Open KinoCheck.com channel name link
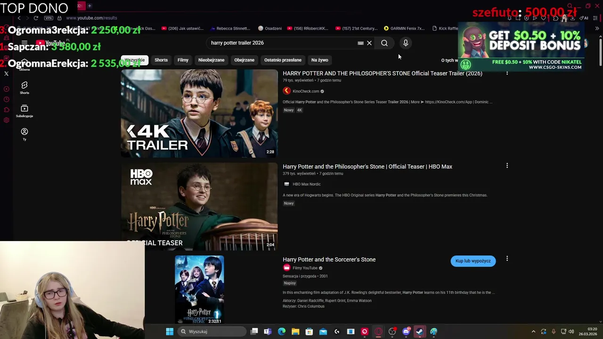Viewport: 603px width, 339px height. 306,91
